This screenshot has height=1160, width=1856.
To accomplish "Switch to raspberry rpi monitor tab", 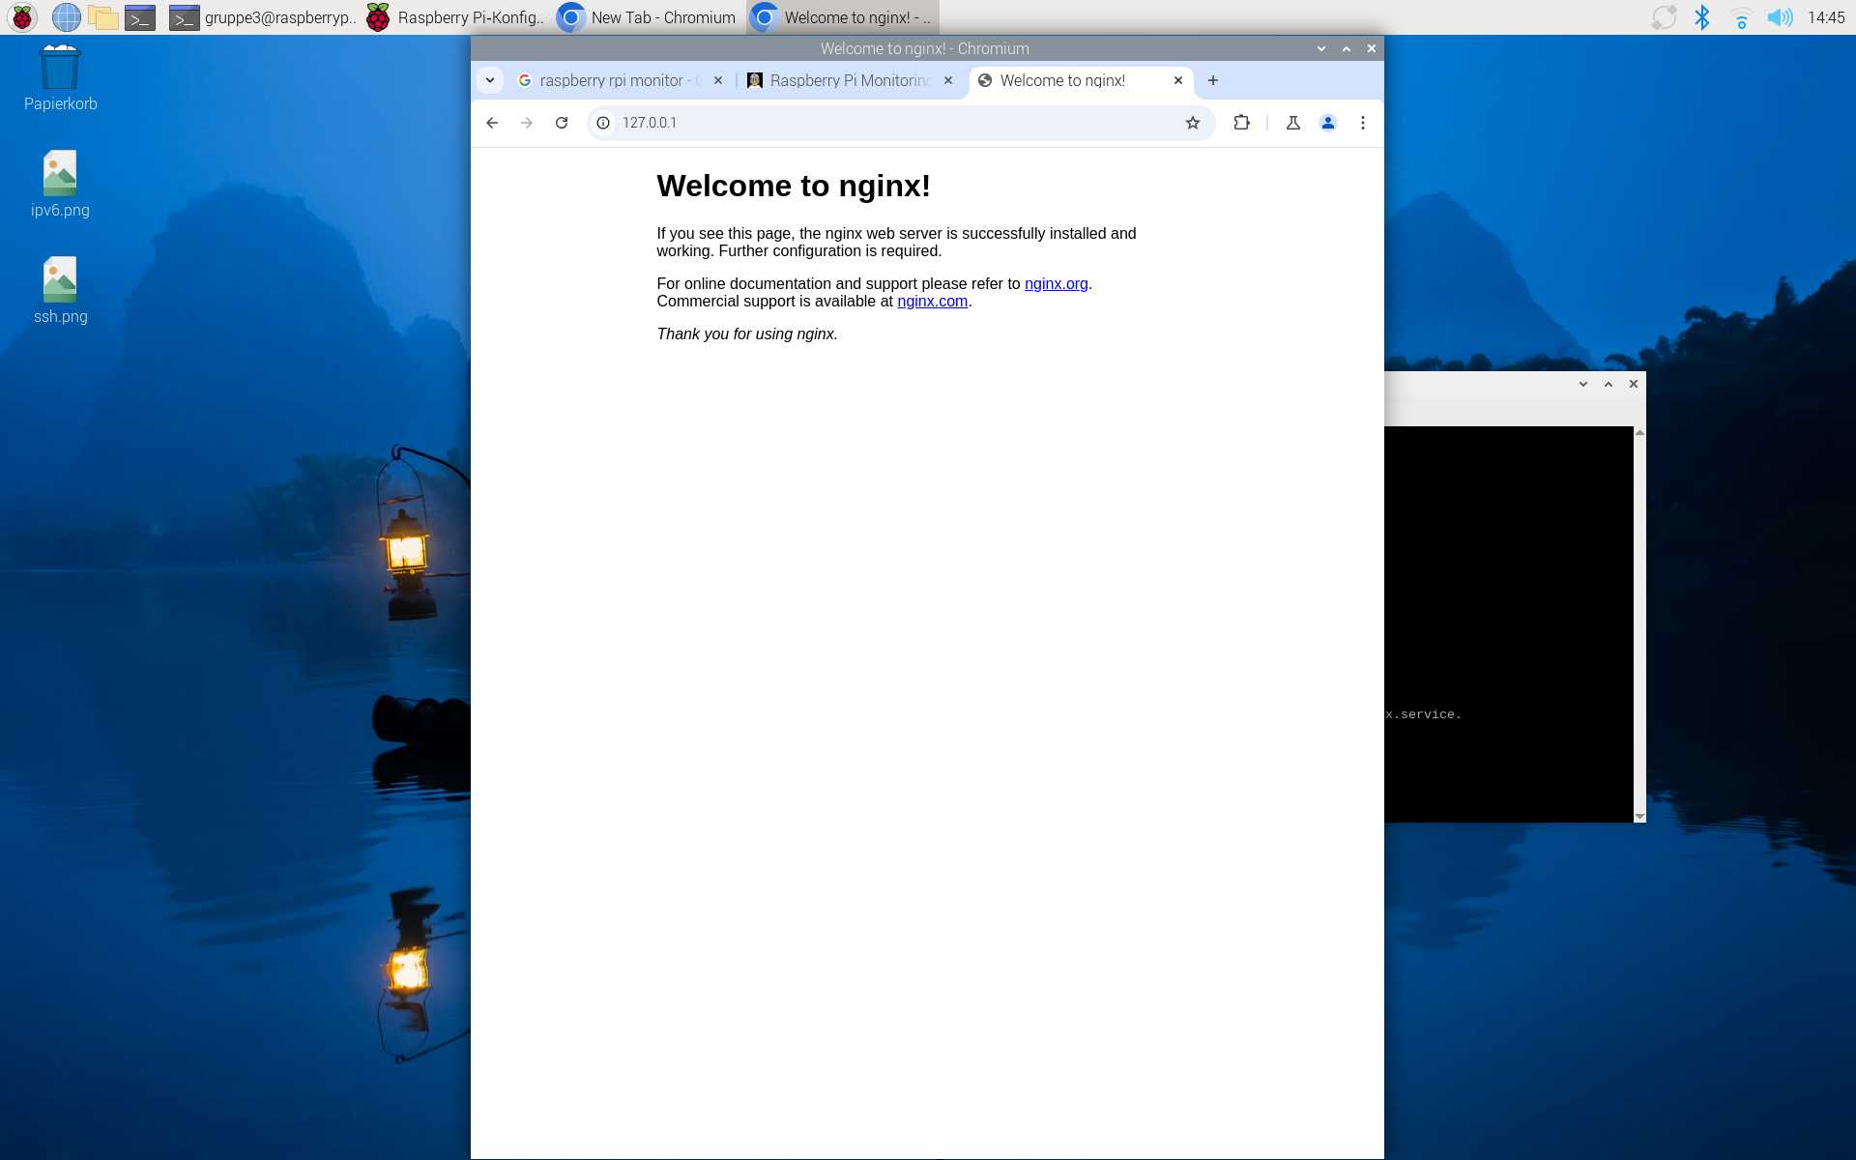I will coord(611,80).
